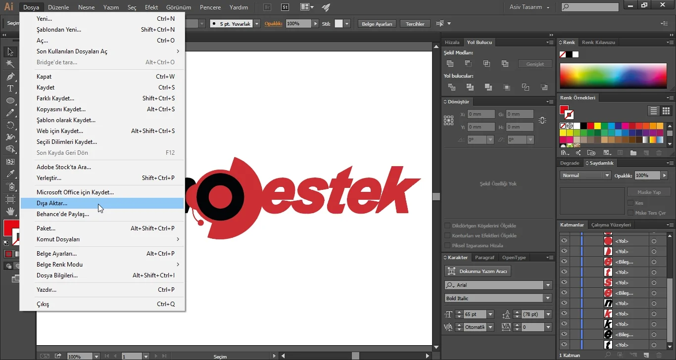Create new layer in Katmanlar panel

tap(646, 355)
